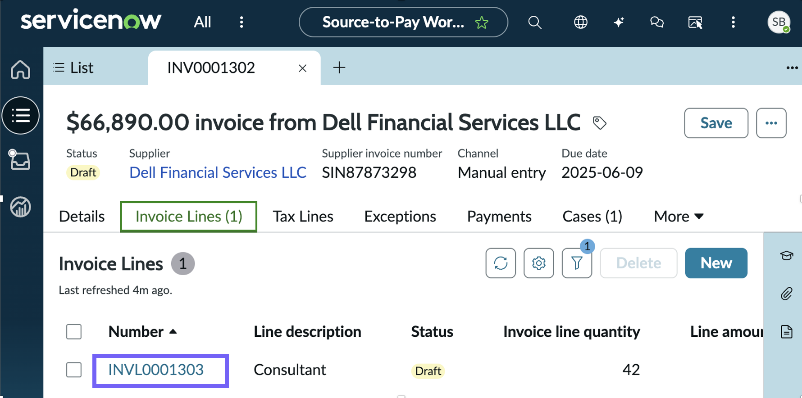Sort by Status column header
802x398 pixels.
(x=432, y=332)
